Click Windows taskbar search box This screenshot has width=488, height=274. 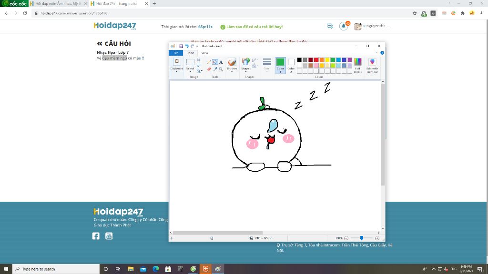56,269
